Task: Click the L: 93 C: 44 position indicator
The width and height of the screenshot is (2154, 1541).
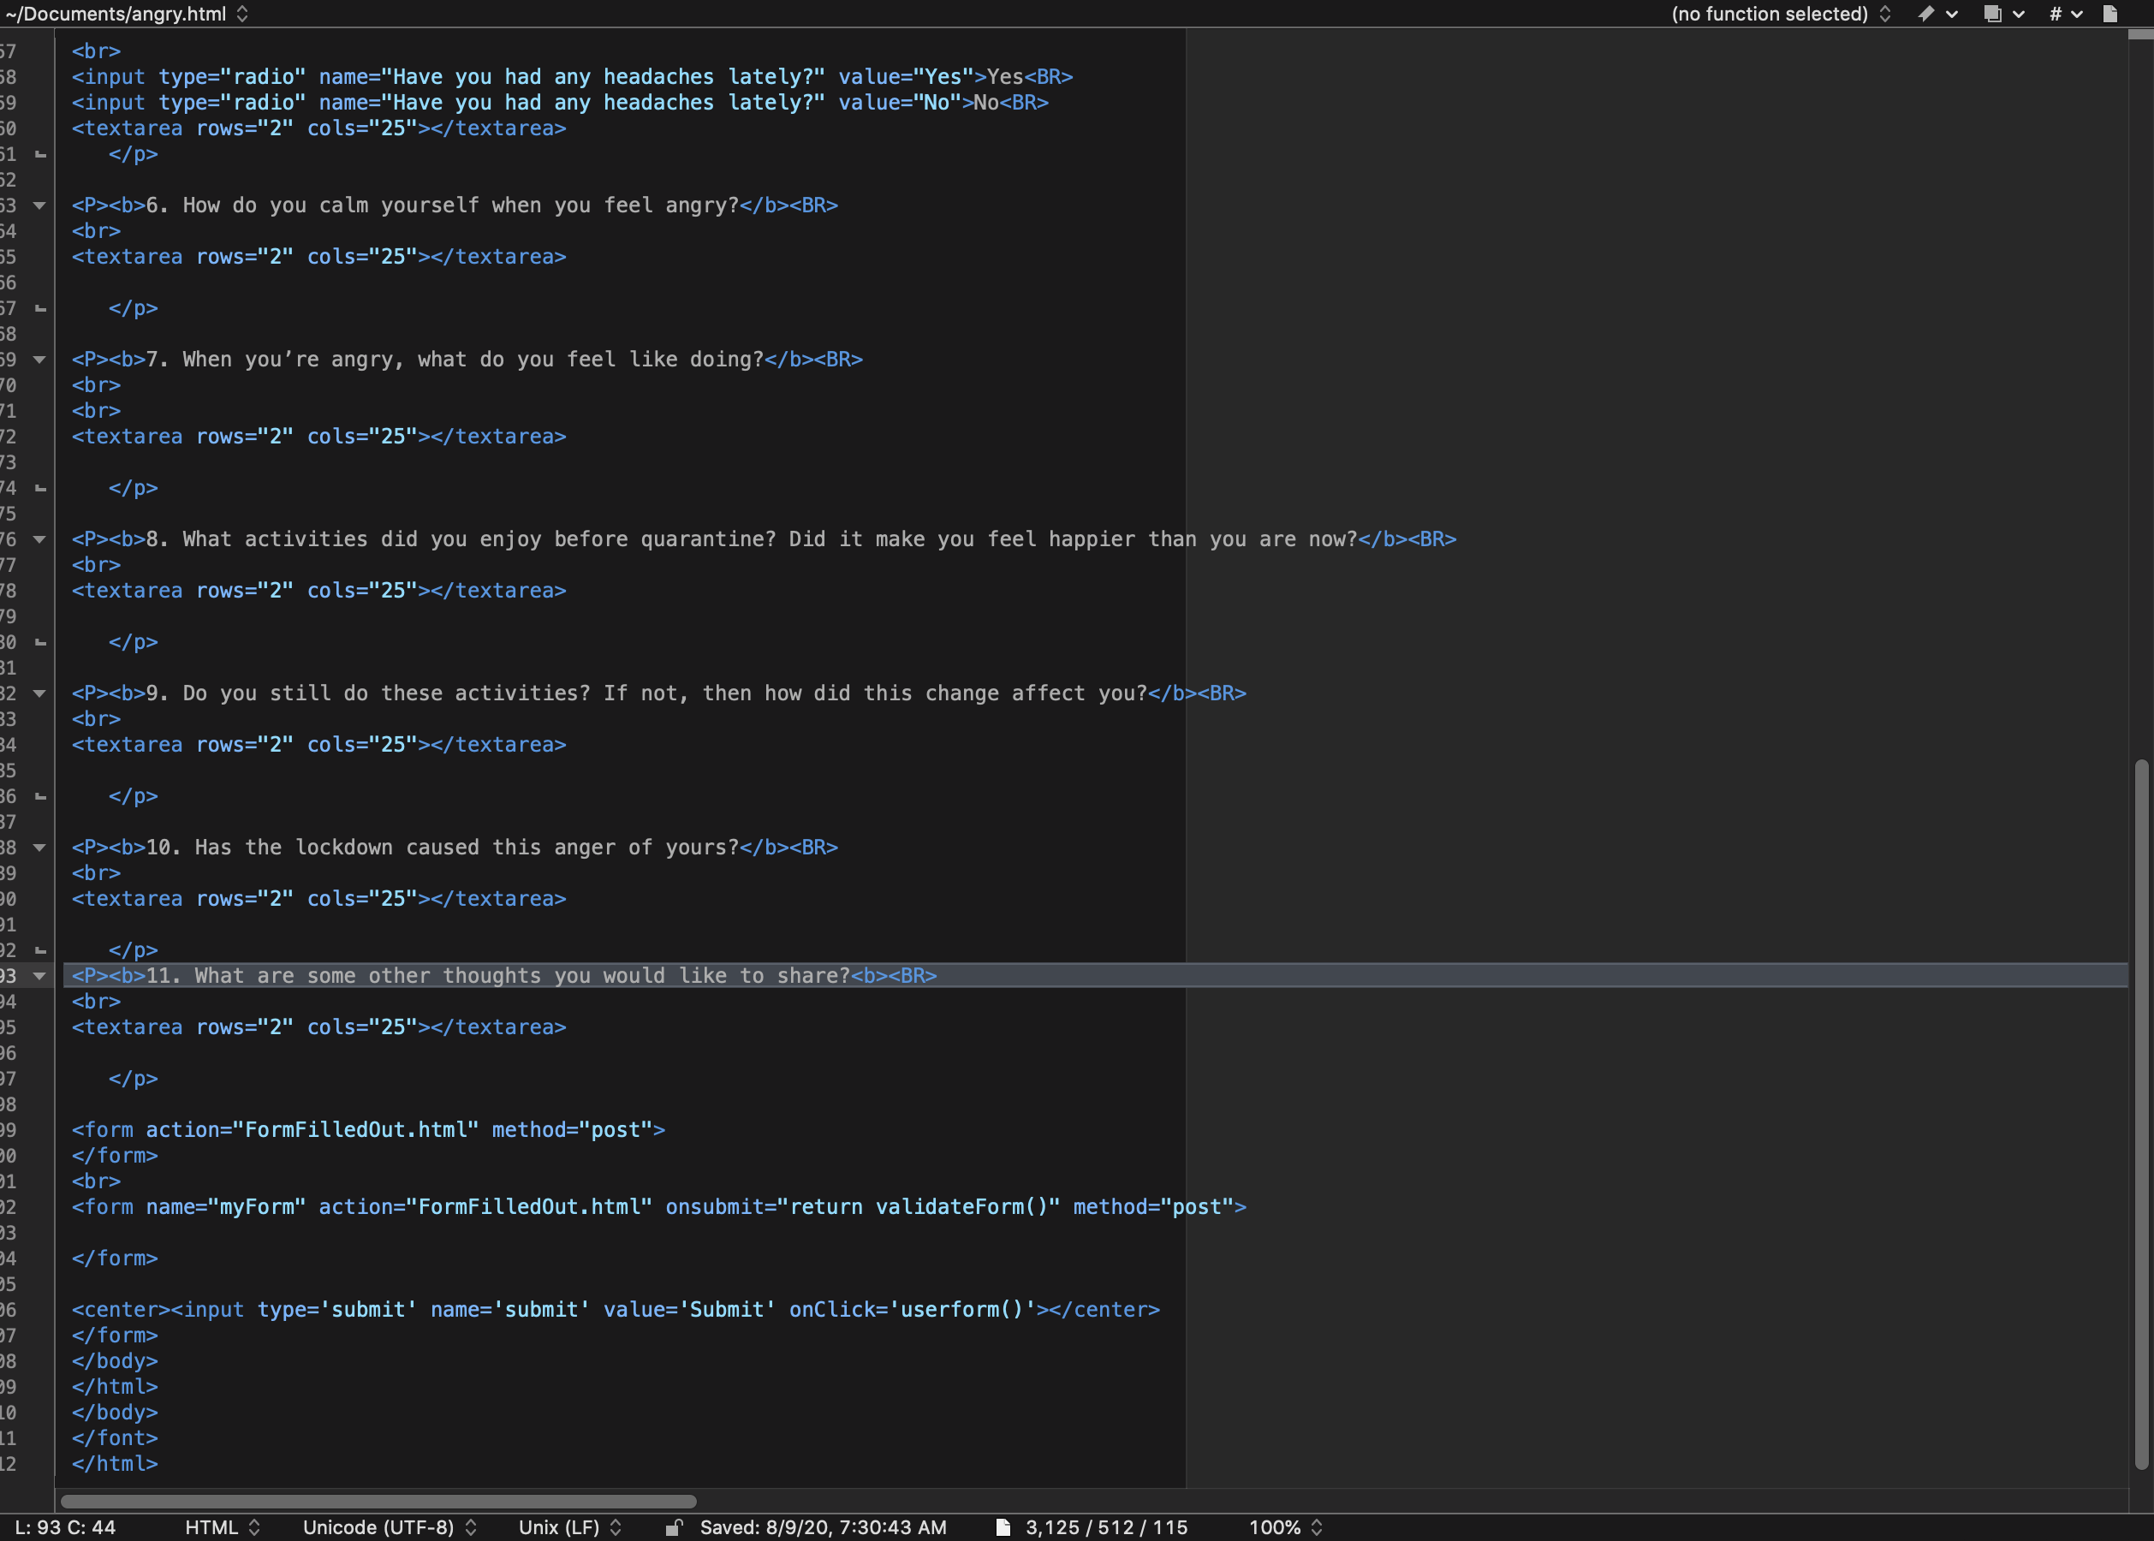Action: (x=64, y=1526)
